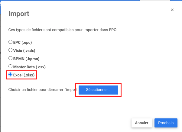The width and height of the screenshot is (182, 132).
Task: Pick the BPMN (.bpmn) radio button
Action: [x=11, y=59]
